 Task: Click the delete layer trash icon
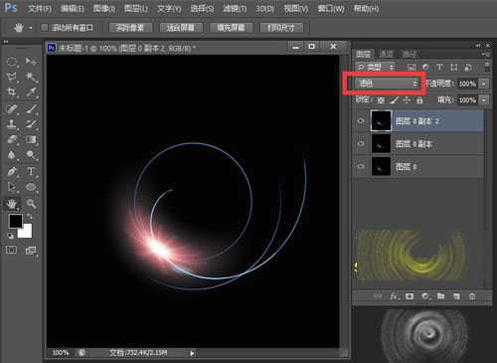pos(472,296)
